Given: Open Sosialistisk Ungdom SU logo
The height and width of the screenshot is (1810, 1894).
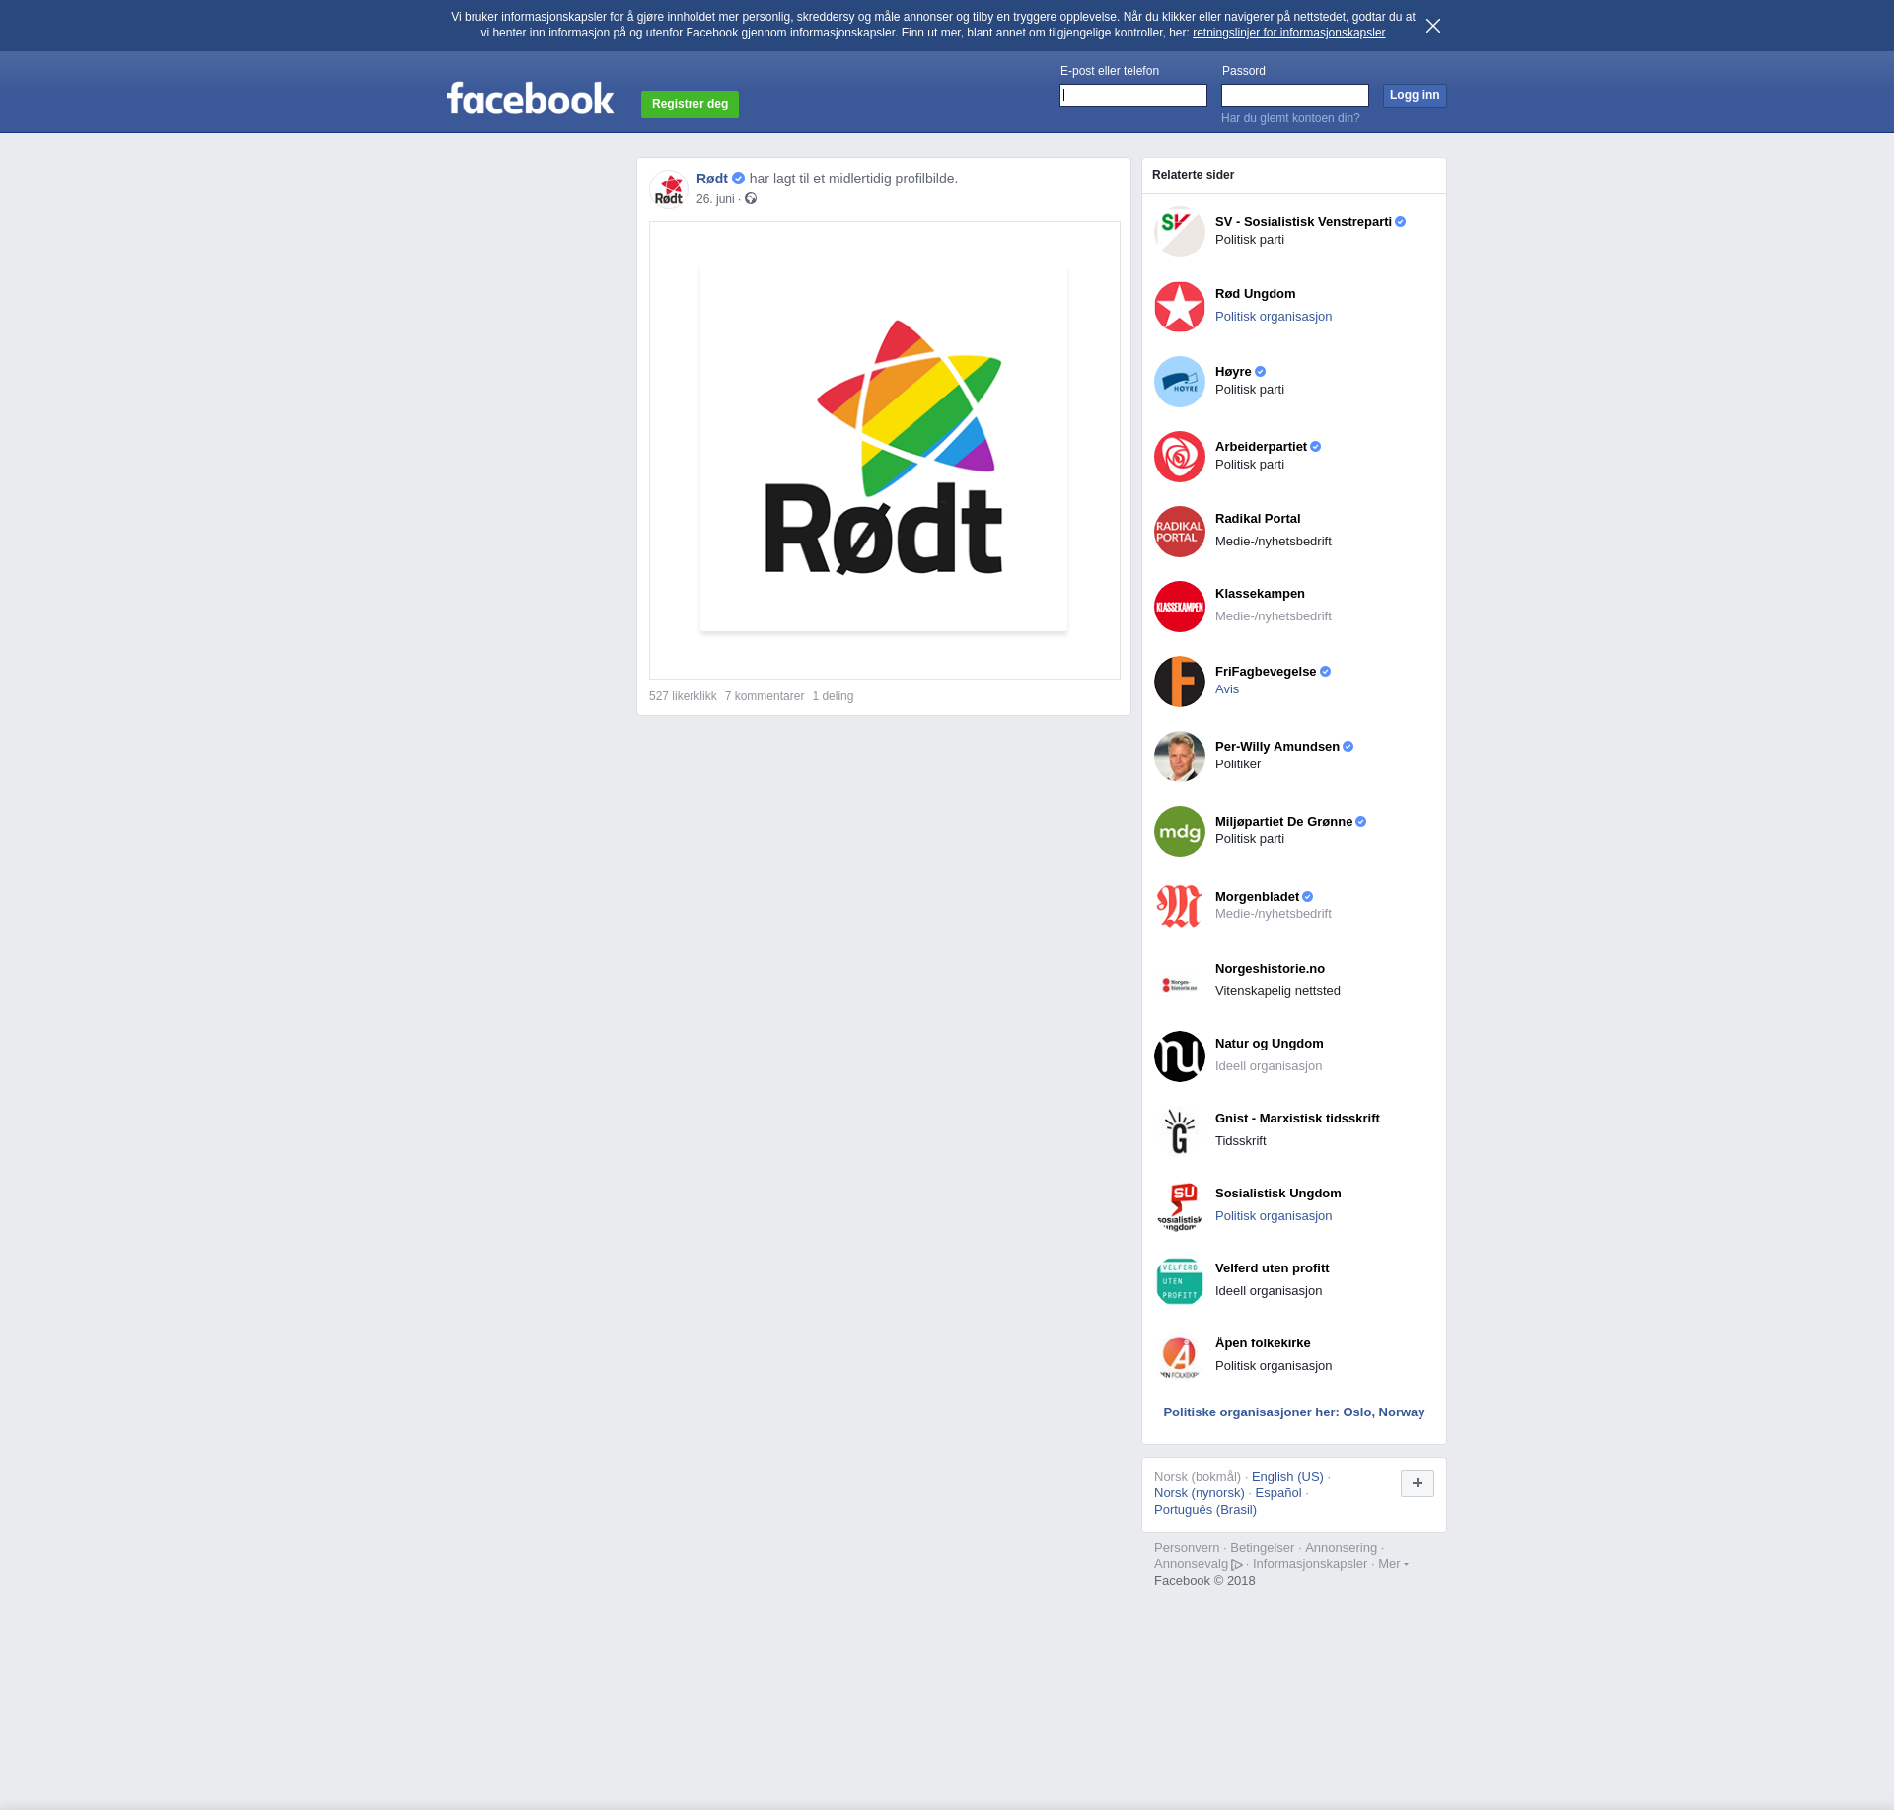Looking at the screenshot, I should pyautogui.click(x=1180, y=1206).
